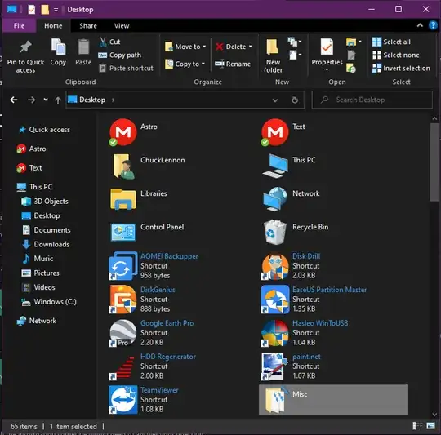Open Downloads in navigation pane

[x=46, y=244]
